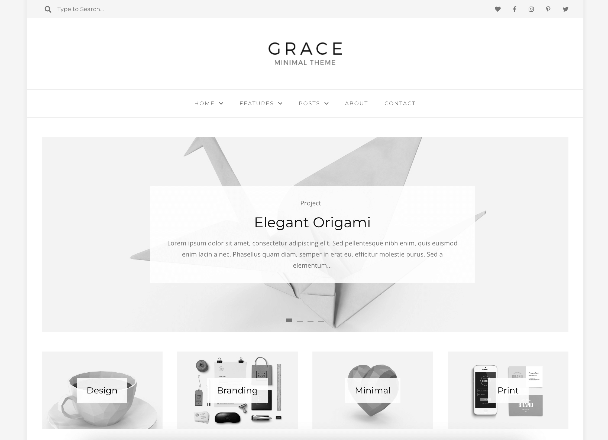Click the first carousel indicator dot
The image size is (608, 440).
point(289,321)
